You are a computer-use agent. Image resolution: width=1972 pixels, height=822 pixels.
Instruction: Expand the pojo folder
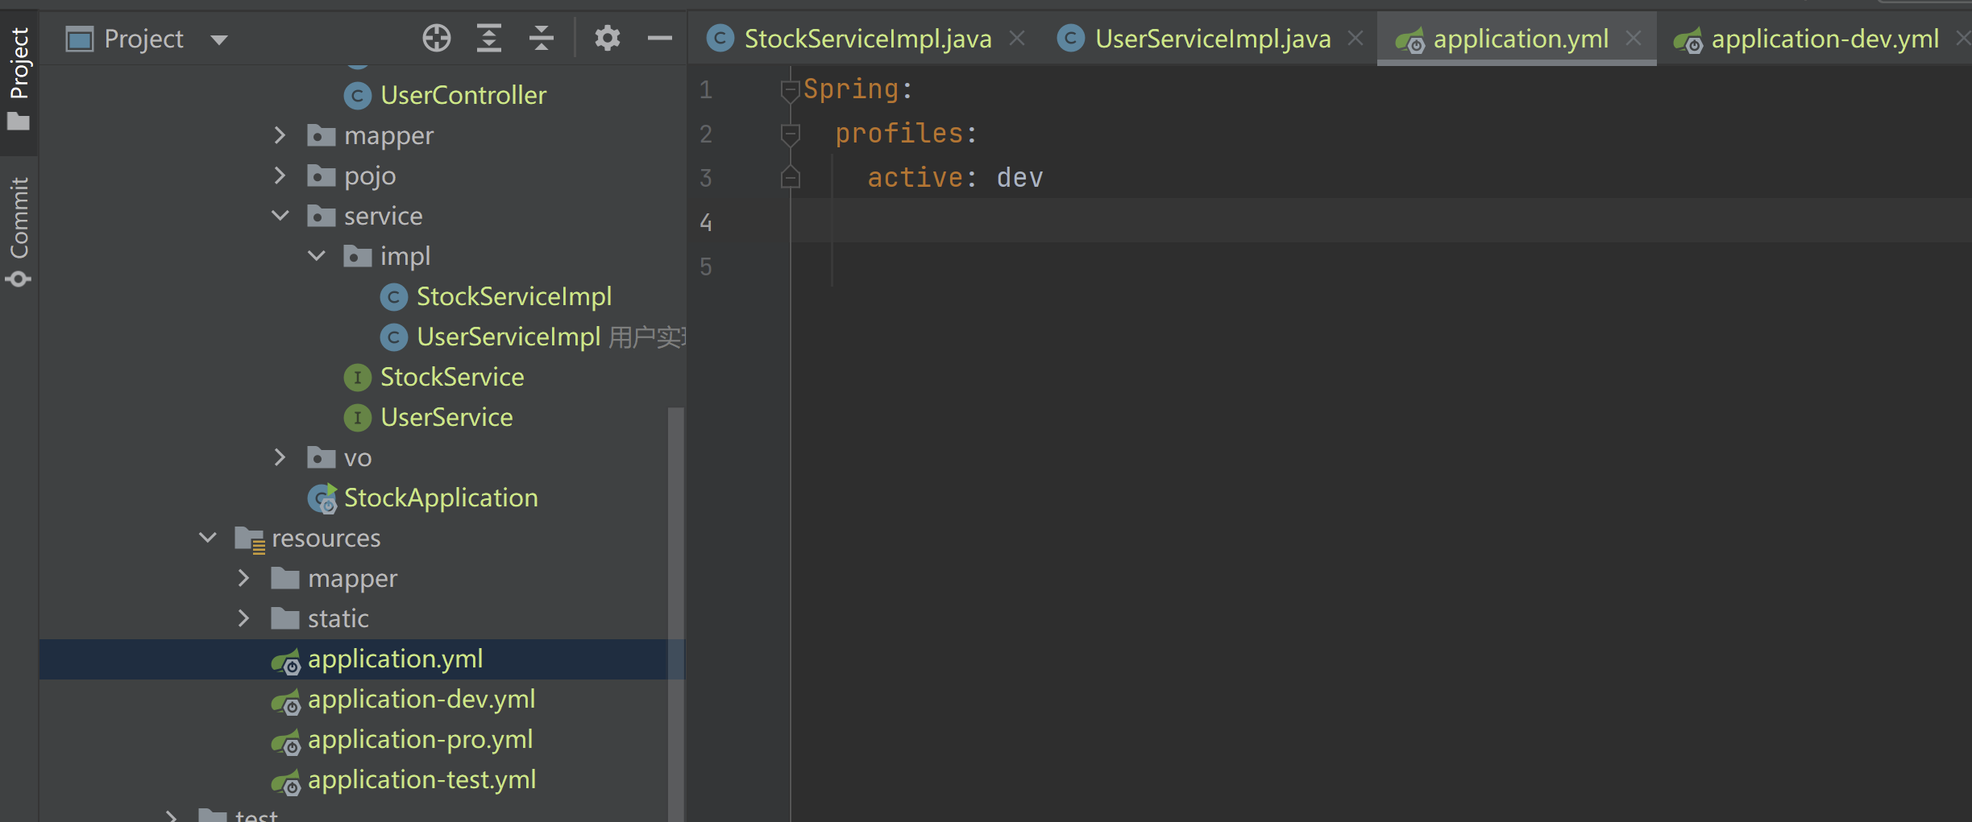[280, 176]
